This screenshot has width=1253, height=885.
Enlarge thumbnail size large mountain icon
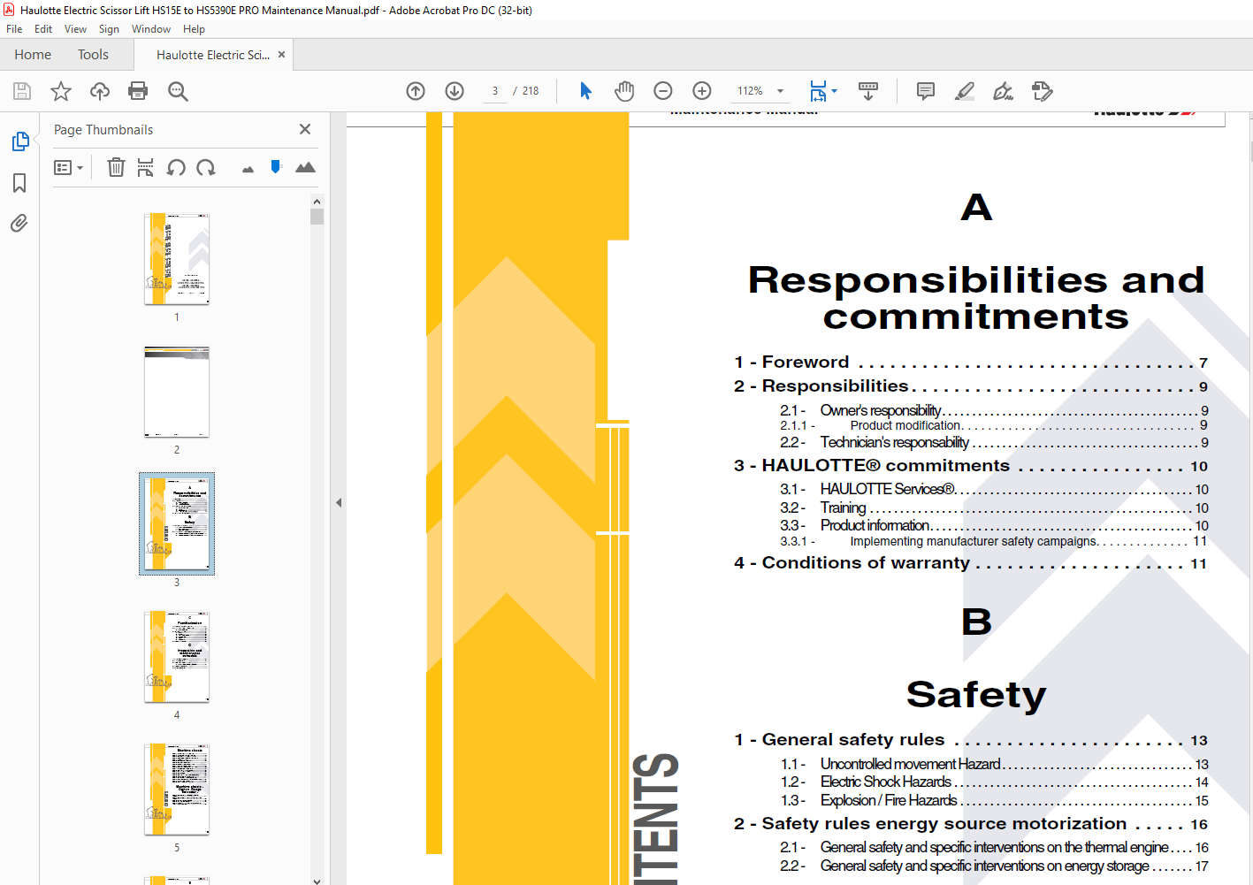tap(305, 167)
